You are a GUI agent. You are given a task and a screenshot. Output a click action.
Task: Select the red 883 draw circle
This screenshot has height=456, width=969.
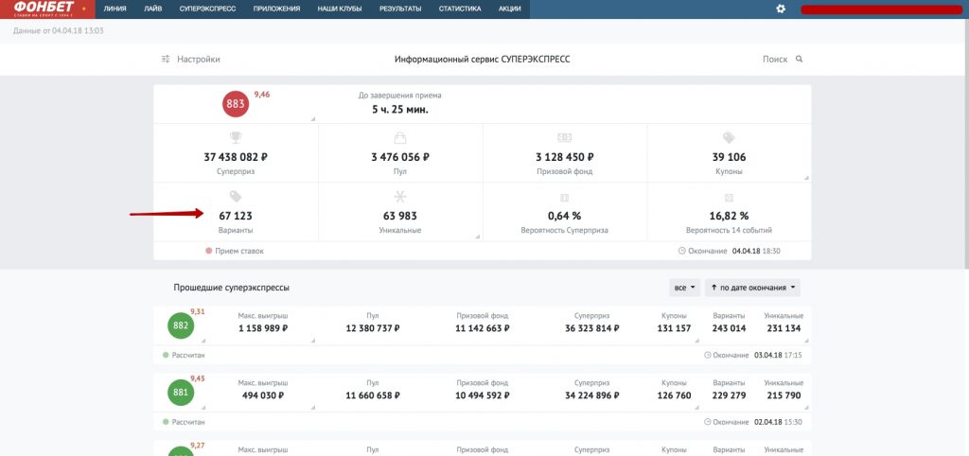236,104
